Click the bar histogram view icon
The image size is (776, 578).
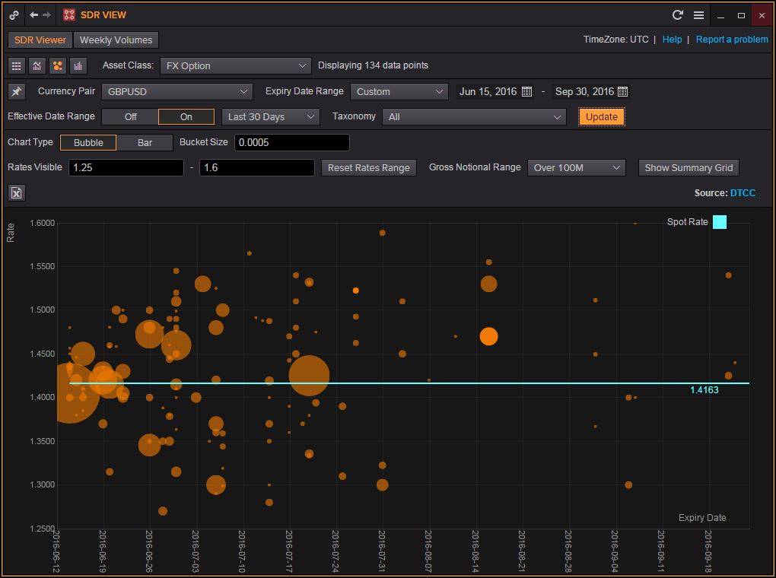click(x=78, y=66)
